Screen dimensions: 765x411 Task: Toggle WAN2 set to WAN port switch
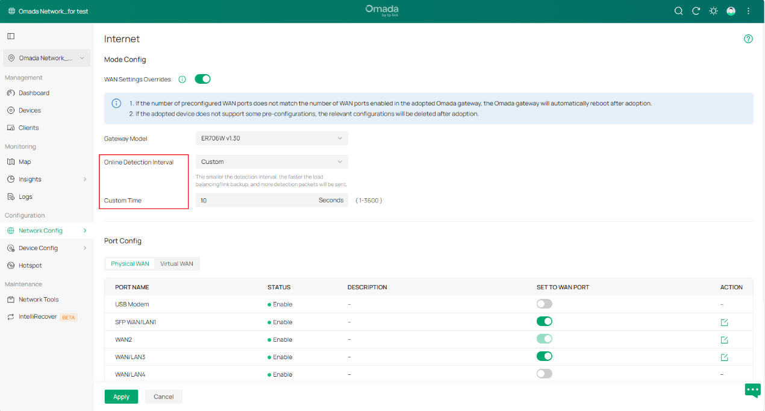(545, 339)
